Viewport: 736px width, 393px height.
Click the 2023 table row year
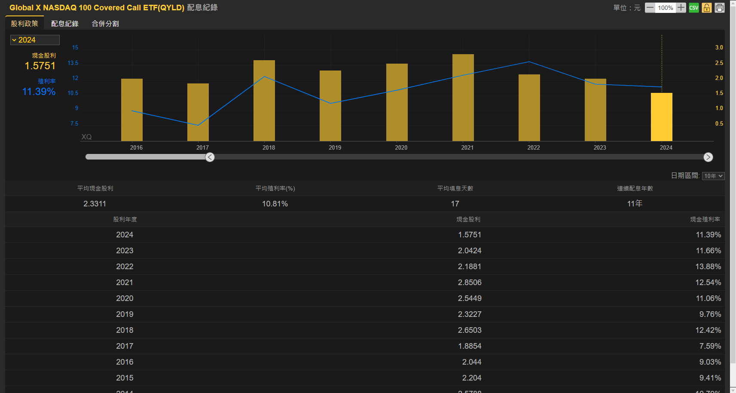pyautogui.click(x=125, y=251)
